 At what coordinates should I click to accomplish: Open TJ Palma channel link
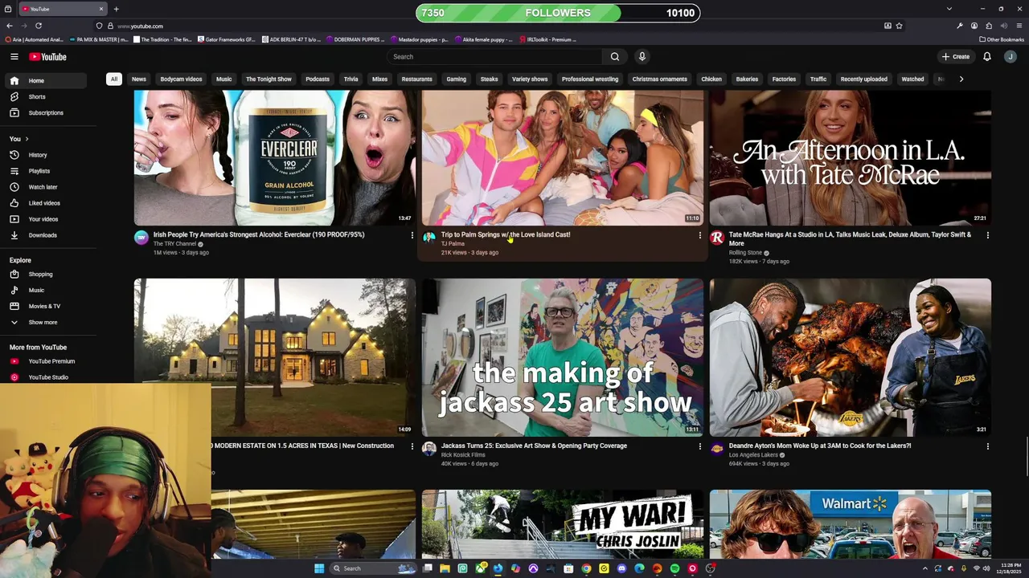453,244
